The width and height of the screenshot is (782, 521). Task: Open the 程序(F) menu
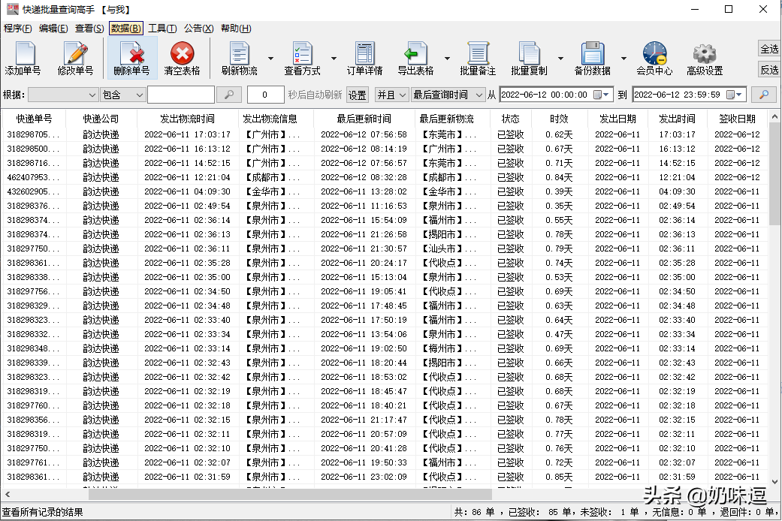click(x=18, y=29)
